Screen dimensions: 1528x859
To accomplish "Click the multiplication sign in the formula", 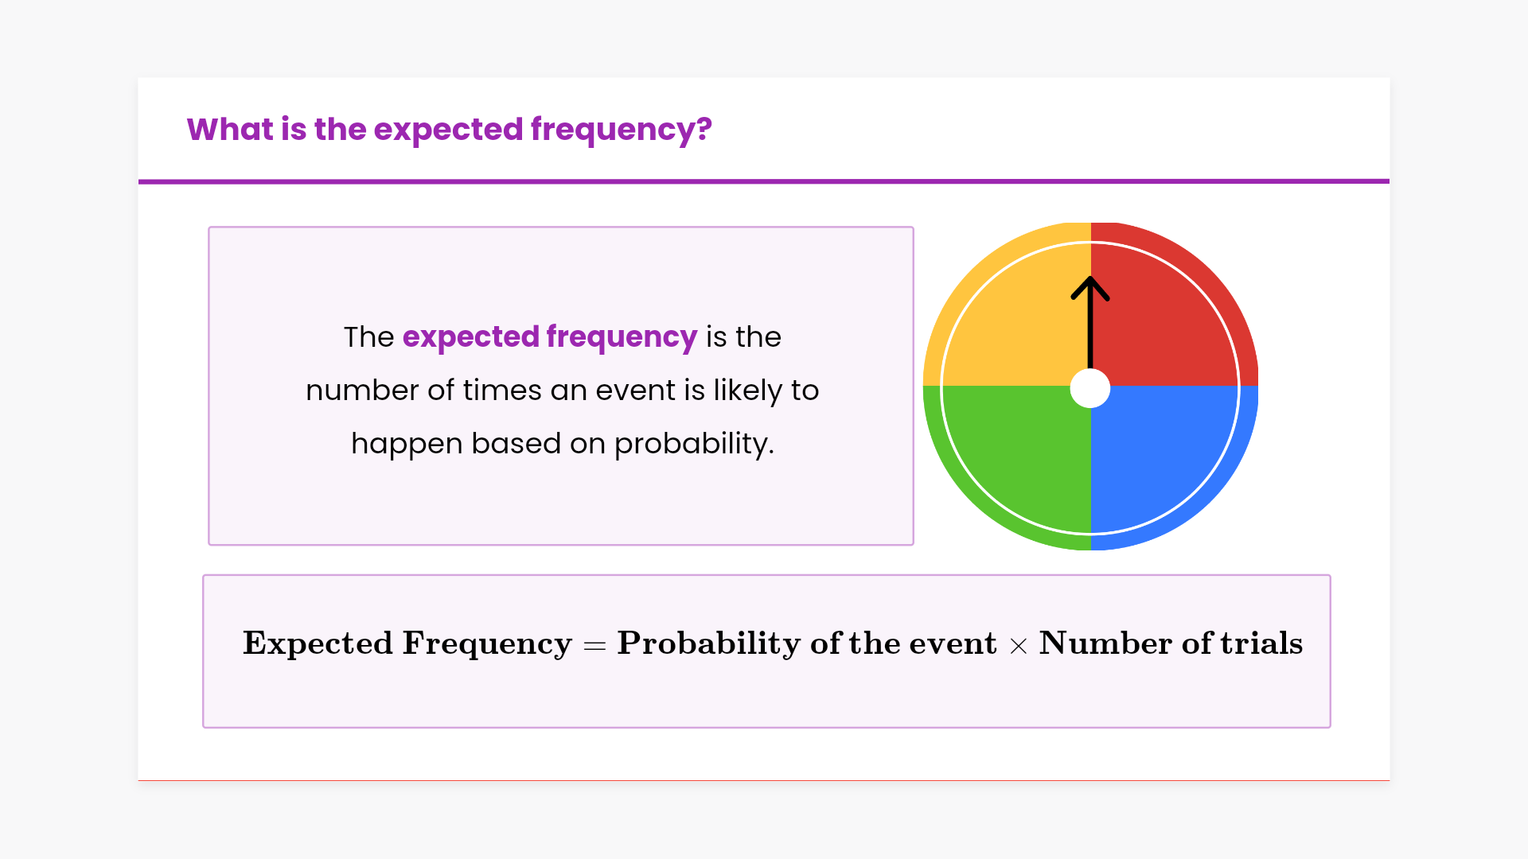I will [1018, 646].
